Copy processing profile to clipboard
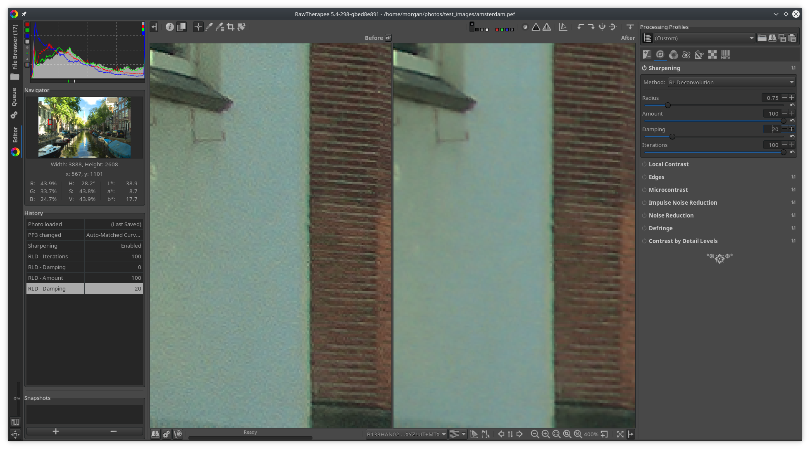810x449 pixels. click(x=782, y=38)
